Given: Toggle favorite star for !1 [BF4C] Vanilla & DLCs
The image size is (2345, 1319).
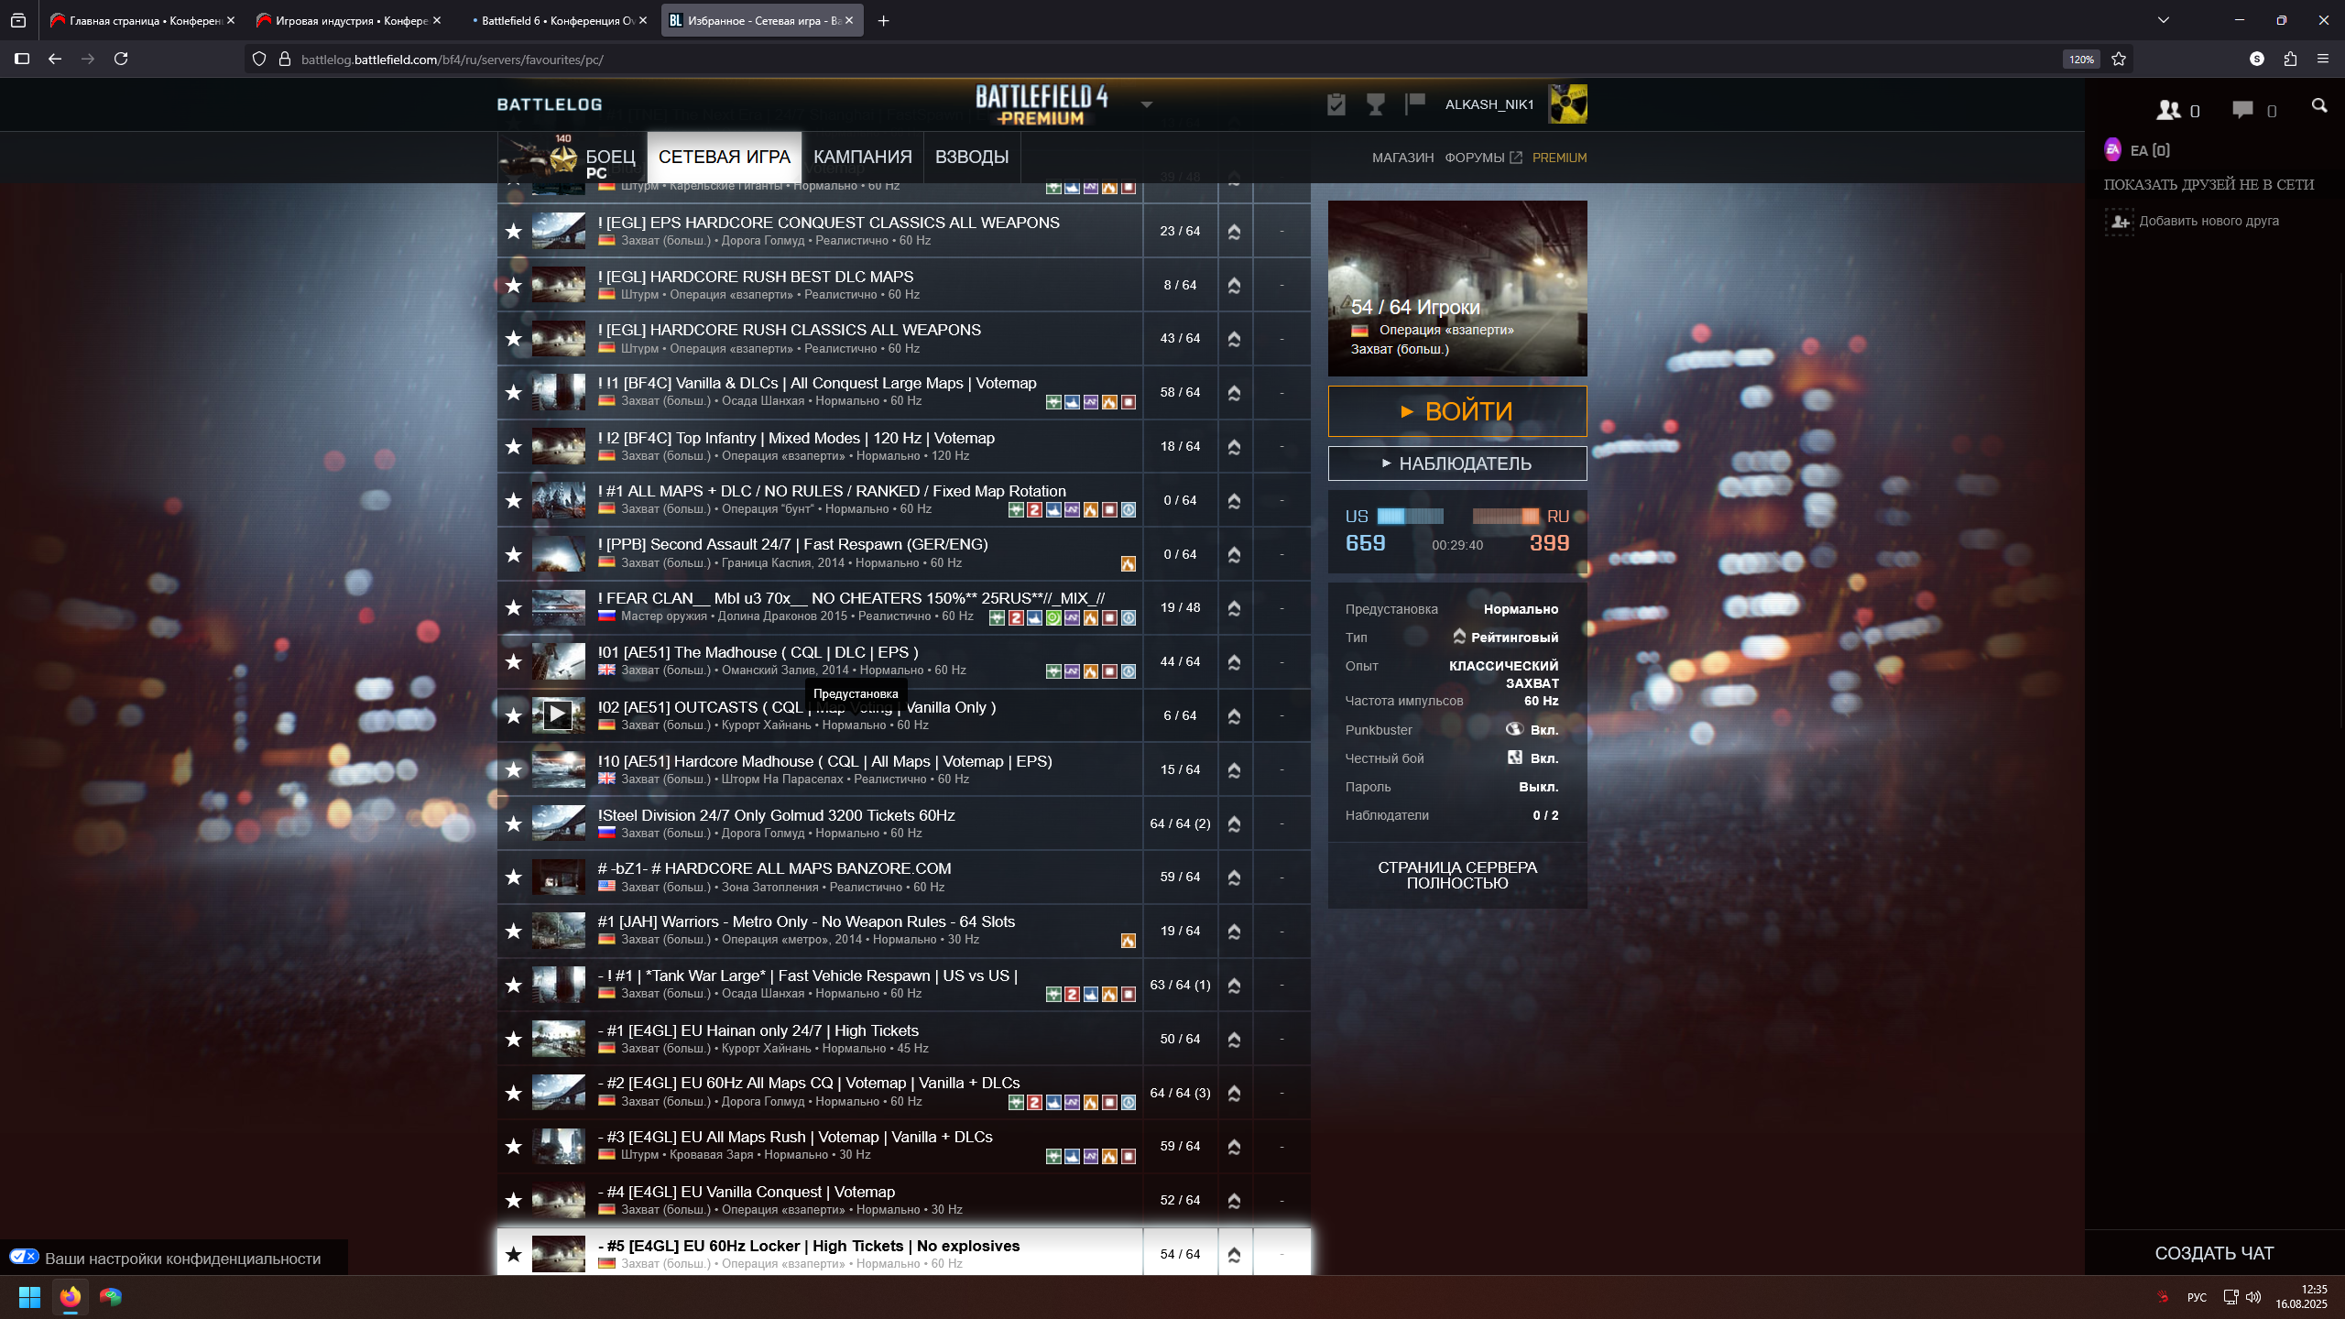Looking at the screenshot, I should pos(514,392).
